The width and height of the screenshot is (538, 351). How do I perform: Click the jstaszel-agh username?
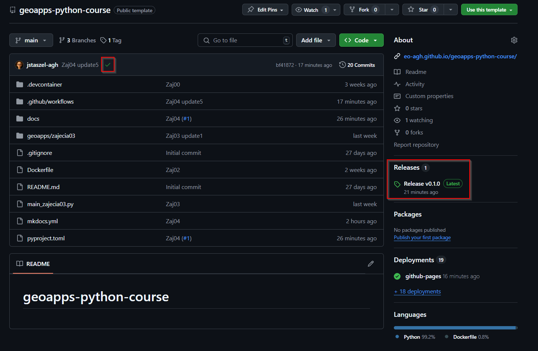tap(42, 65)
